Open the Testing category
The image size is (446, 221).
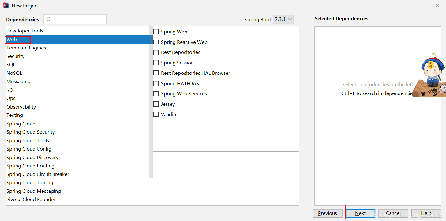pyautogui.click(x=78, y=115)
